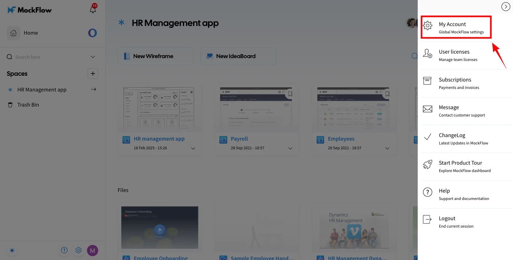Open HR Management app space
Image resolution: width=513 pixels, height=260 pixels.
point(42,90)
